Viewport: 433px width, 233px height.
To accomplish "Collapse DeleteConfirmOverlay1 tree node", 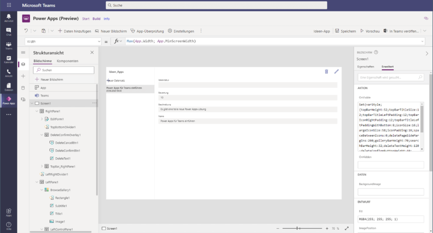I will tap(42, 135).
